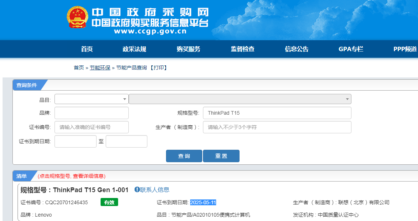Click the red hint 点击规格型号, 查看详细信息
This screenshot has width=418, height=221.
72,176
